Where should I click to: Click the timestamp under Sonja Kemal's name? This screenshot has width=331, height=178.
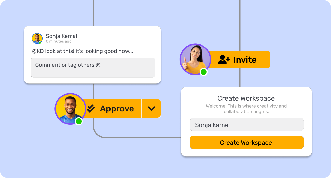(59, 41)
